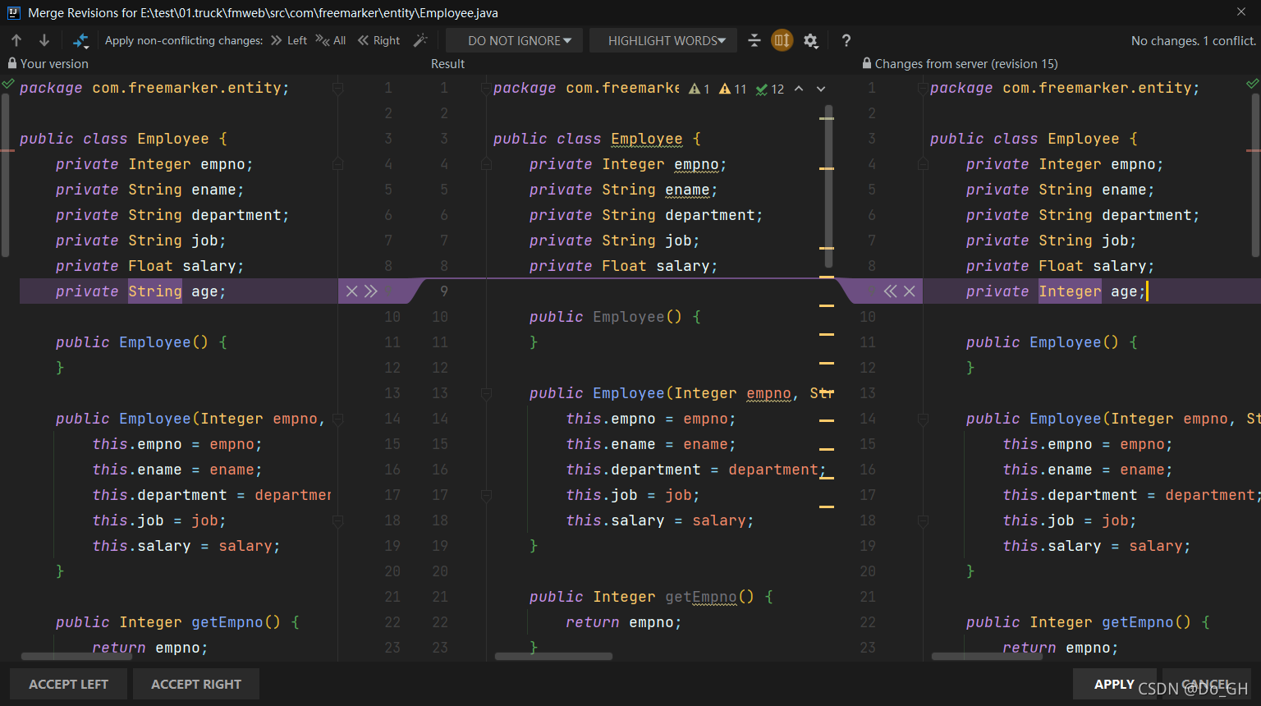Image resolution: width=1261 pixels, height=706 pixels.
Task: Click the Result pane vertical scrollbar thumb
Action: click(x=828, y=186)
